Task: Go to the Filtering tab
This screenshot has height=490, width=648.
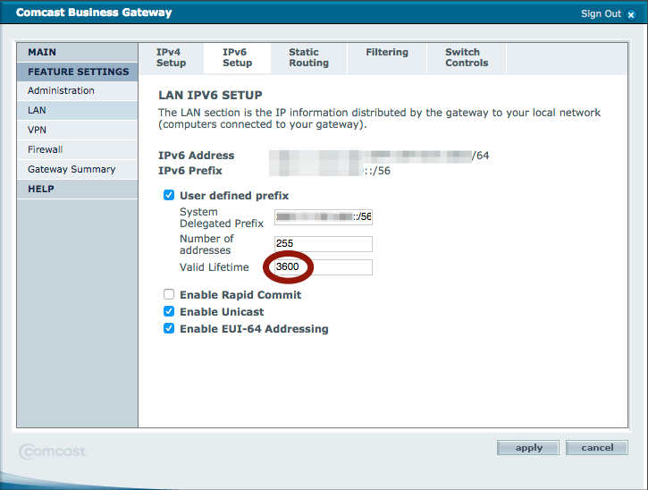Action: click(386, 53)
